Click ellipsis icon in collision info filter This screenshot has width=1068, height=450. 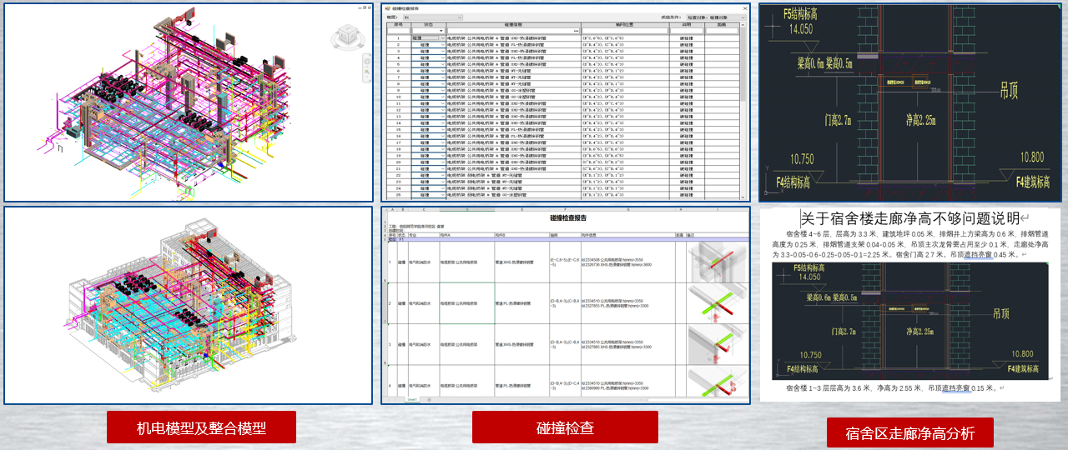[x=576, y=31]
